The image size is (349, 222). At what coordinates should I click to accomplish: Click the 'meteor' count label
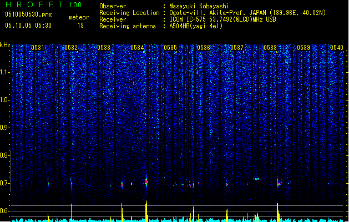pos(79,17)
